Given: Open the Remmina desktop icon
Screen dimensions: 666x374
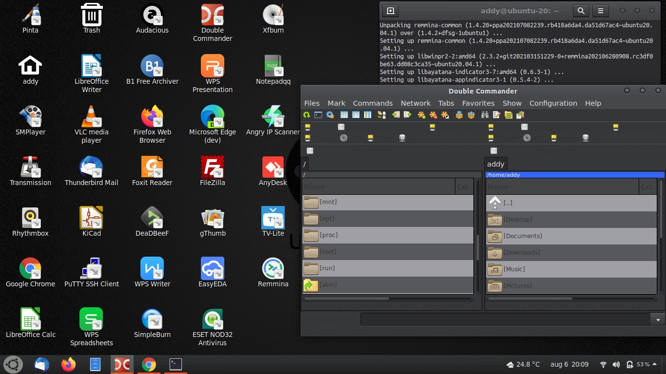Looking at the screenshot, I should point(273,273).
